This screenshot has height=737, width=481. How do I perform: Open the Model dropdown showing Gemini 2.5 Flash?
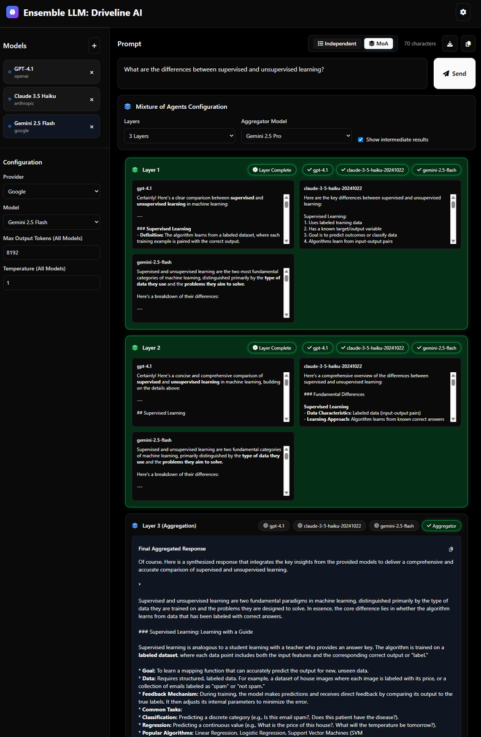[52, 222]
